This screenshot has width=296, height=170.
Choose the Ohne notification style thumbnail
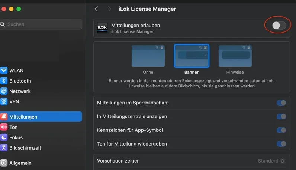click(148, 56)
